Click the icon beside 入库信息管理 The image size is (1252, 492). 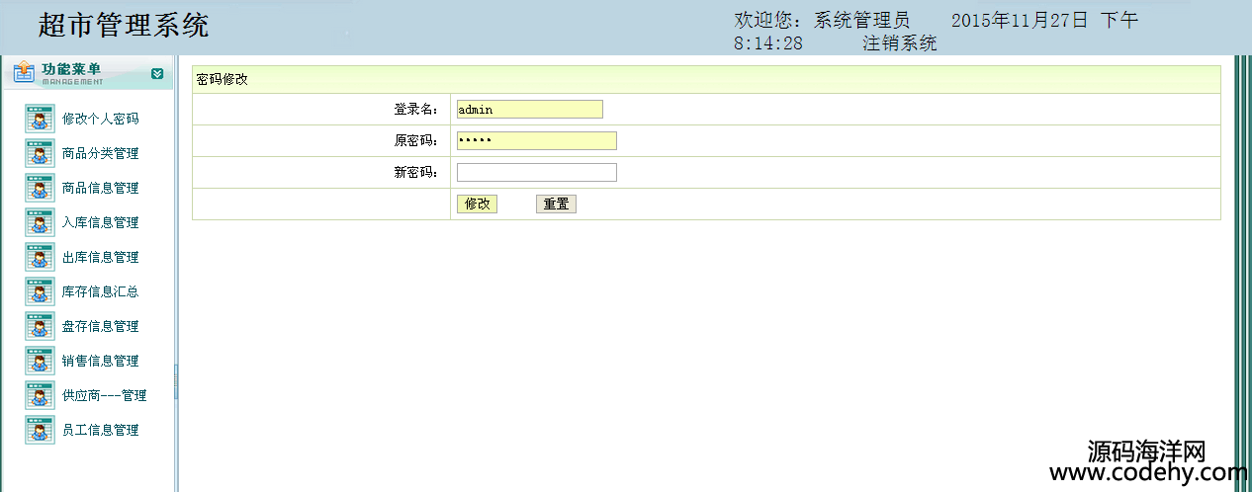click(40, 222)
